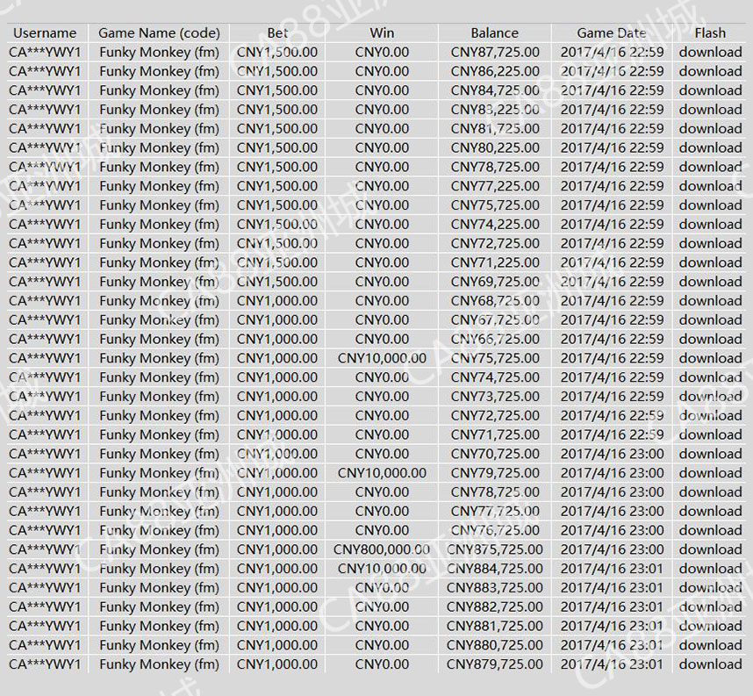Select the CNY70,725.00 balance cell
Screen dimensions: 753x696
coord(495,454)
